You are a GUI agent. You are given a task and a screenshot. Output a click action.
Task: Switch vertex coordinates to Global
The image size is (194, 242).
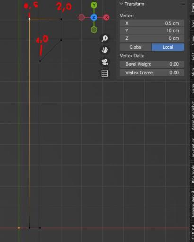pos(136,47)
